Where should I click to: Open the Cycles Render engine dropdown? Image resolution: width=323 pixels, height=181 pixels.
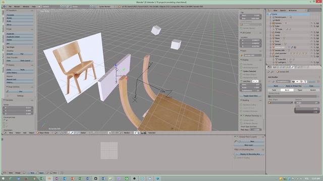(x=106, y=7)
